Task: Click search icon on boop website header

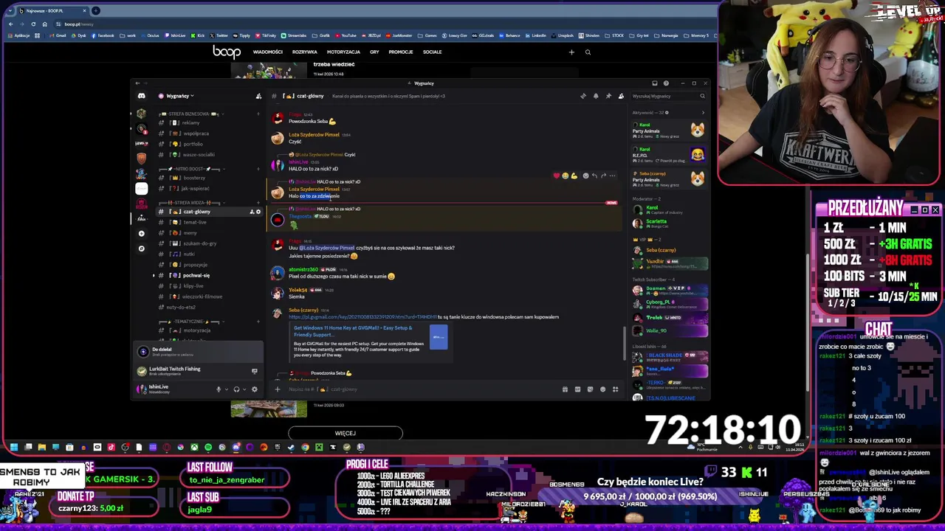Action: click(588, 52)
